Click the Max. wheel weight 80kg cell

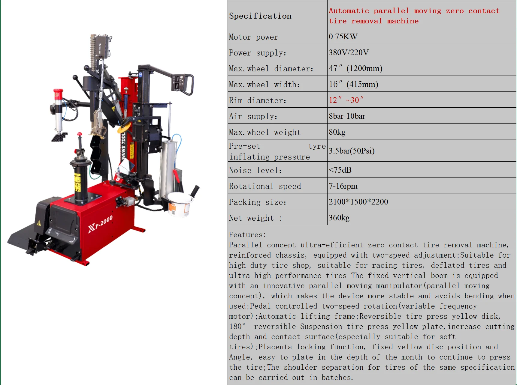(x=336, y=132)
